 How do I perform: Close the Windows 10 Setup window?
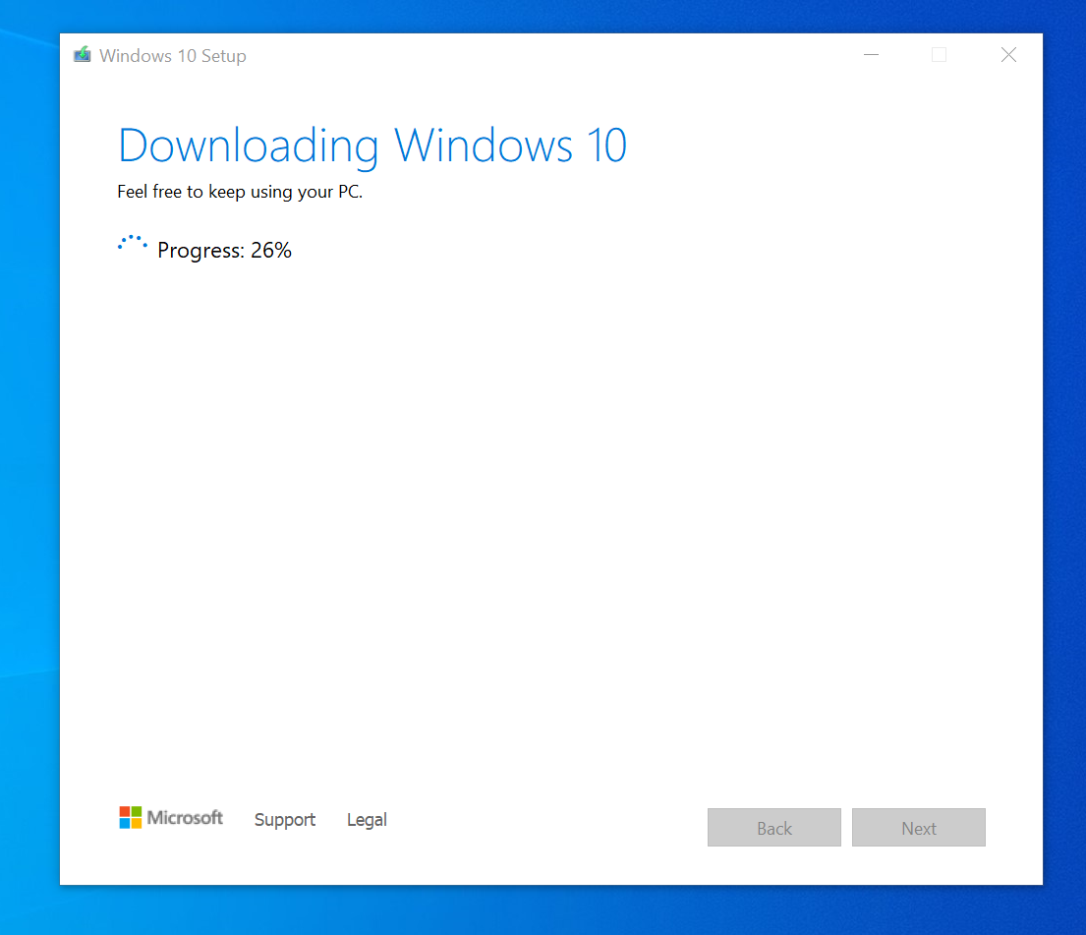click(1008, 55)
